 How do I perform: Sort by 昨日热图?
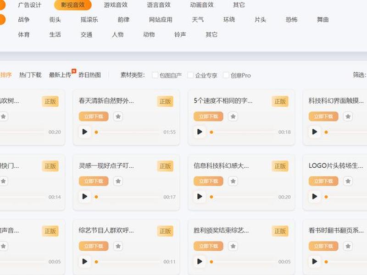89,75
